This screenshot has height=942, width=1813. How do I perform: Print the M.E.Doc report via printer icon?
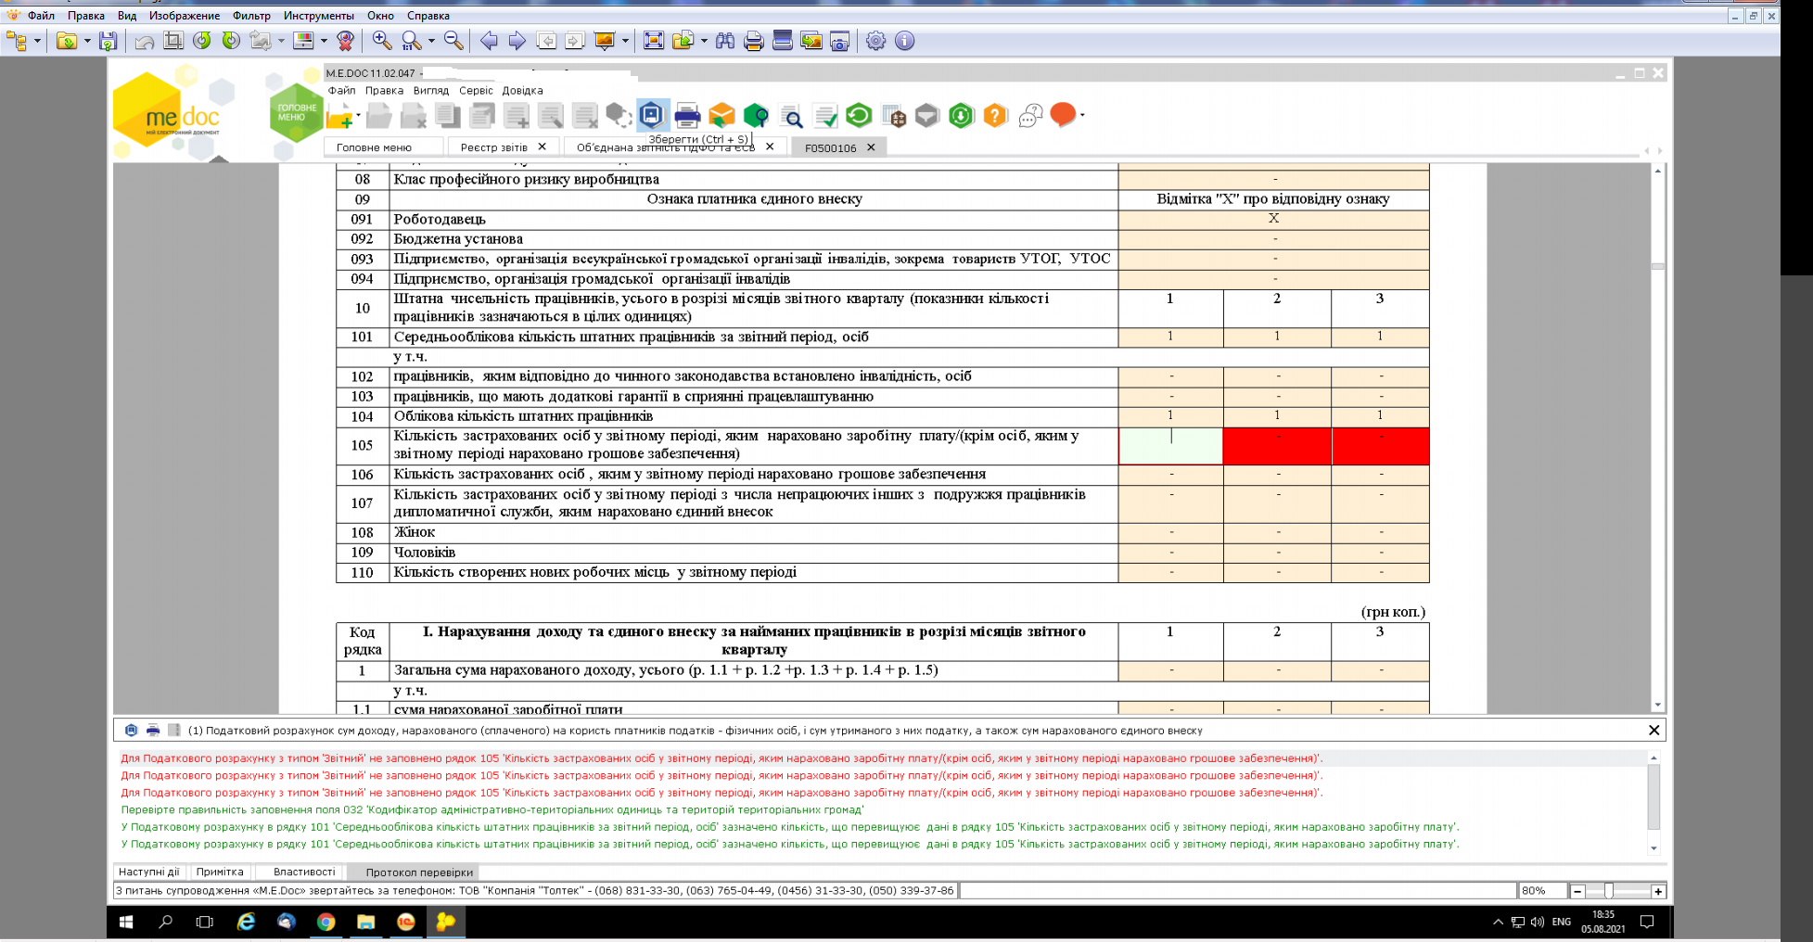pyautogui.click(x=687, y=116)
